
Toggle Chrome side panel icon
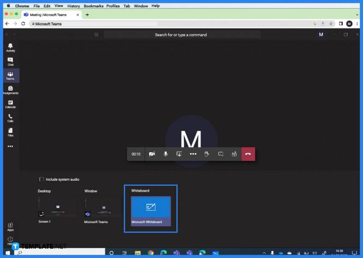(341, 23)
